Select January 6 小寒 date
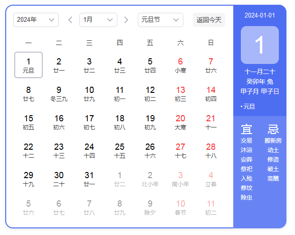This screenshot has width=295, height=235. click(181, 65)
